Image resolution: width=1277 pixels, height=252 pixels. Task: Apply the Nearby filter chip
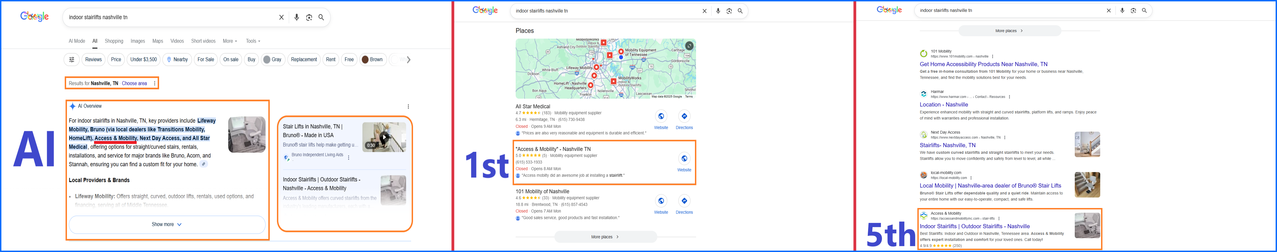point(177,59)
